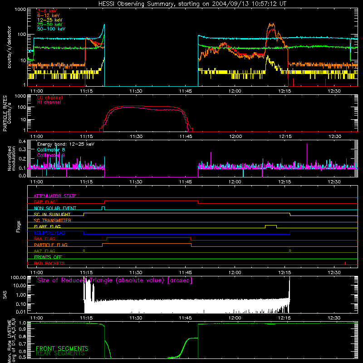Click the 'Normalized modulation' axis label

(11, 158)
